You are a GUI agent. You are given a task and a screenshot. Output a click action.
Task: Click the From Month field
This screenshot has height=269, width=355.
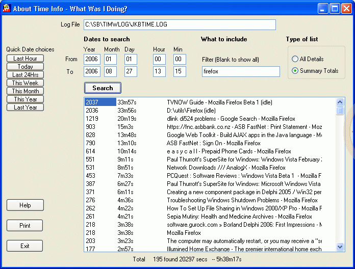coord(111,59)
